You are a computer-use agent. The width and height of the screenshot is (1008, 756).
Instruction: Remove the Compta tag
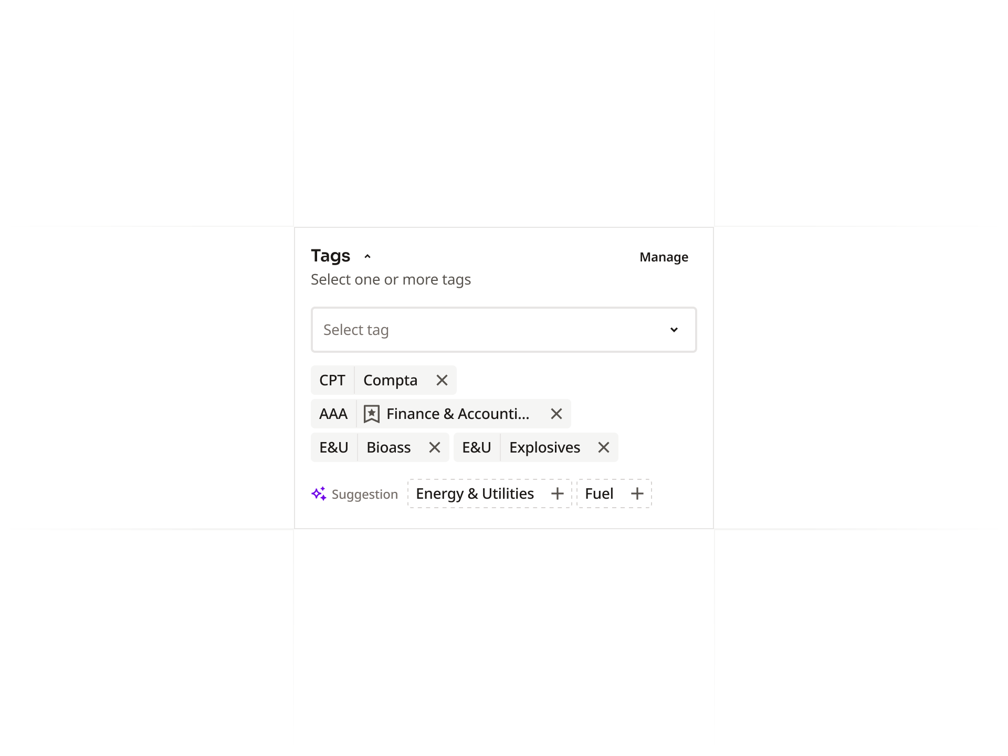442,380
